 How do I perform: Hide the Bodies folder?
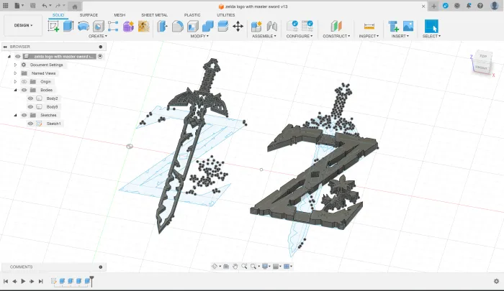tap(24, 90)
